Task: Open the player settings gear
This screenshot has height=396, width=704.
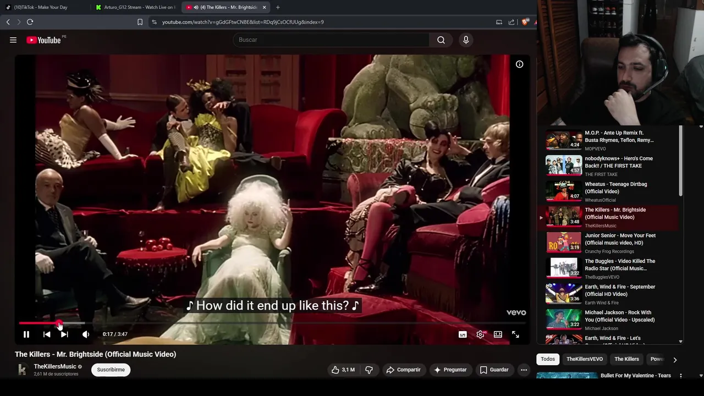Action: click(x=480, y=334)
